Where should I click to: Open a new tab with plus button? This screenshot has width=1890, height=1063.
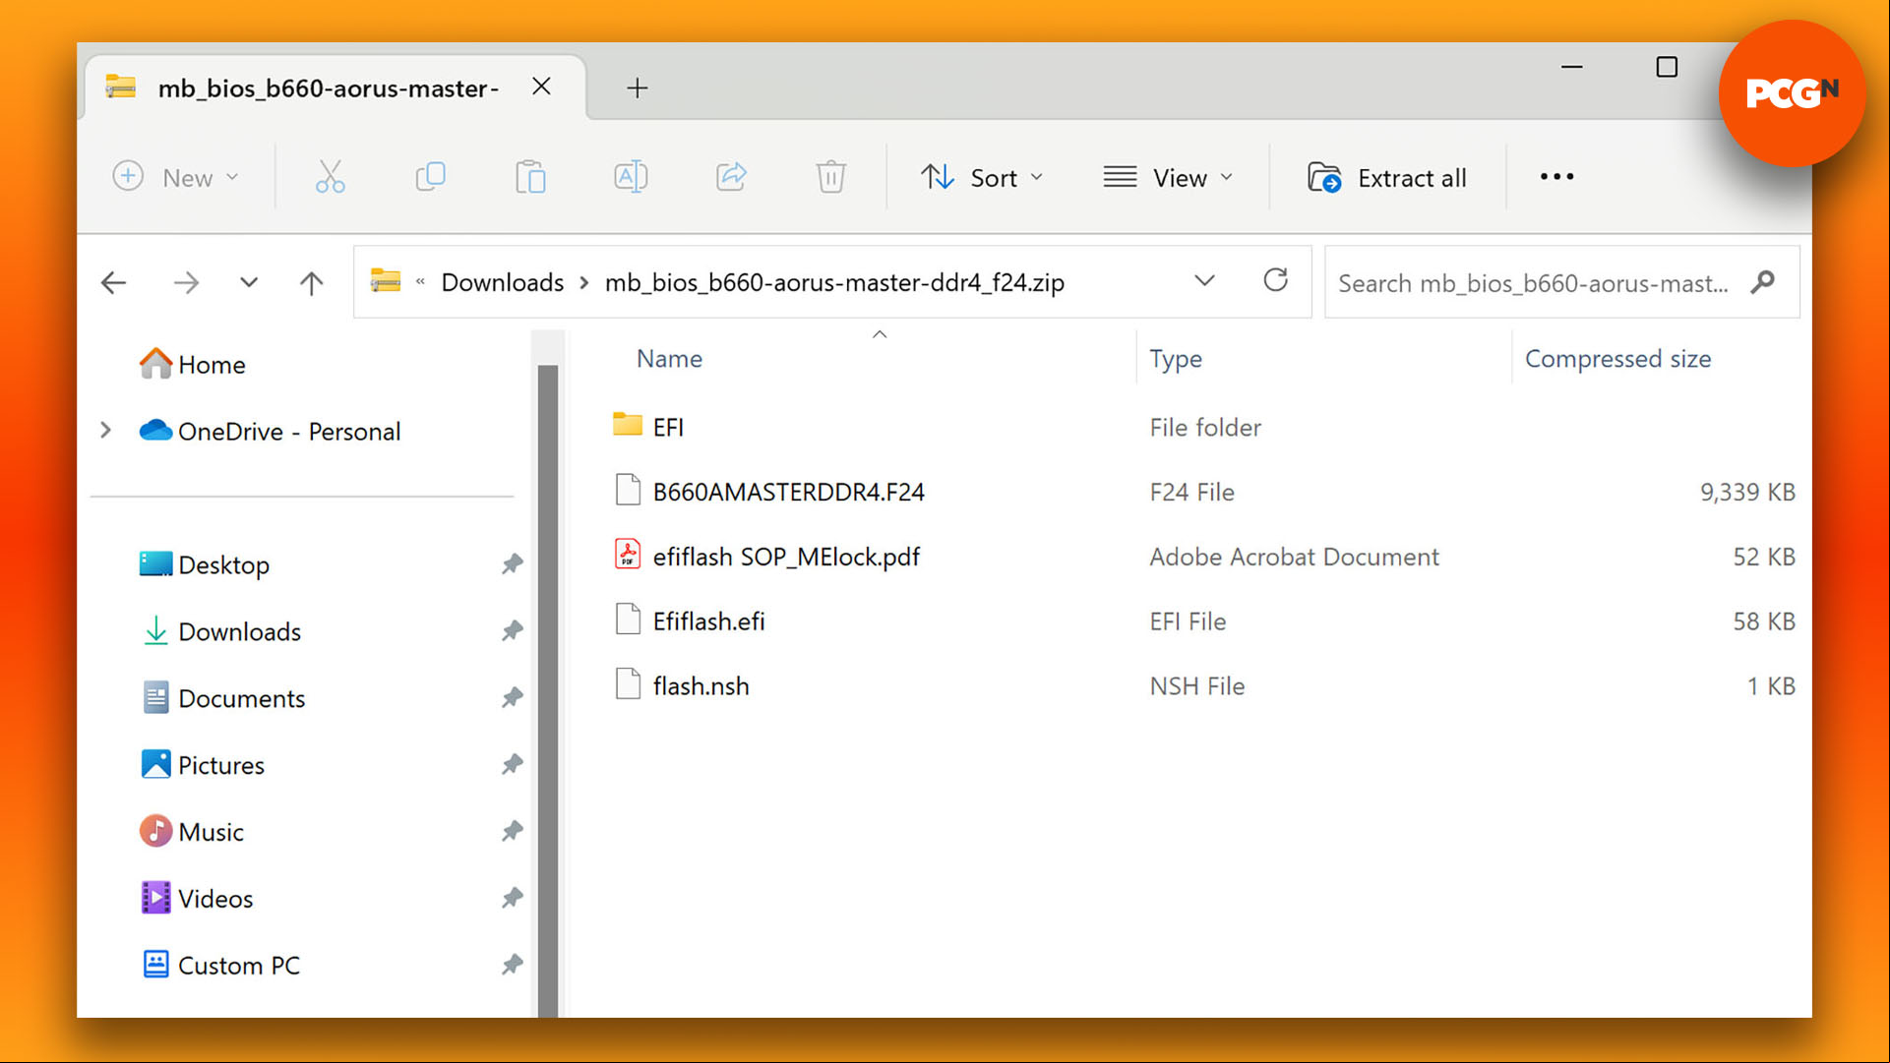coord(638,88)
